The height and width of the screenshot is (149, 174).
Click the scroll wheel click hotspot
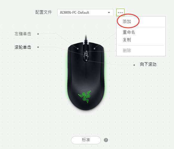[87, 55]
